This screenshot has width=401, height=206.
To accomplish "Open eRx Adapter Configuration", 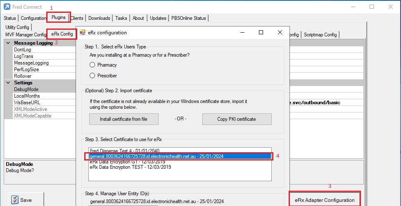I will click(325, 200).
